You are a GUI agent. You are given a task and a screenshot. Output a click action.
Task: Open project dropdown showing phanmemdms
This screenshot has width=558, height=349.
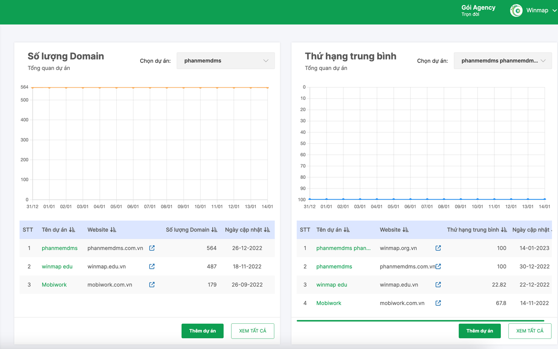click(x=226, y=61)
